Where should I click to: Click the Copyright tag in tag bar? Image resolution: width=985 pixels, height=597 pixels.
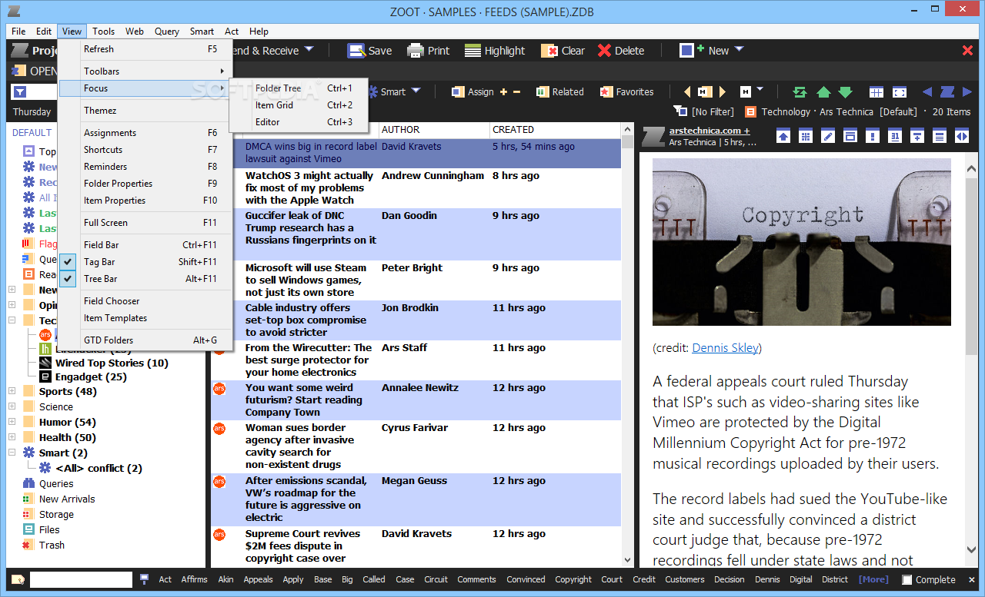pyautogui.click(x=573, y=579)
